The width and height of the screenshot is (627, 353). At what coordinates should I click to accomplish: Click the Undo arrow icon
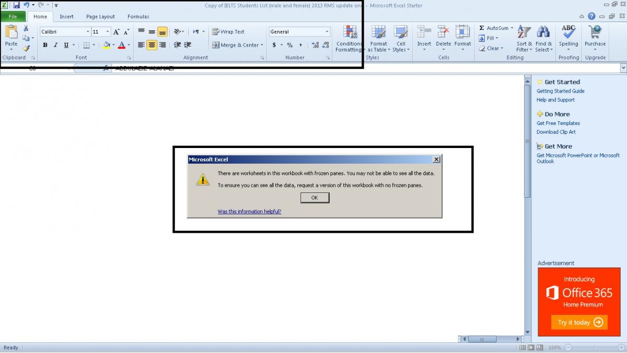pyautogui.click(x=26, y=5)
